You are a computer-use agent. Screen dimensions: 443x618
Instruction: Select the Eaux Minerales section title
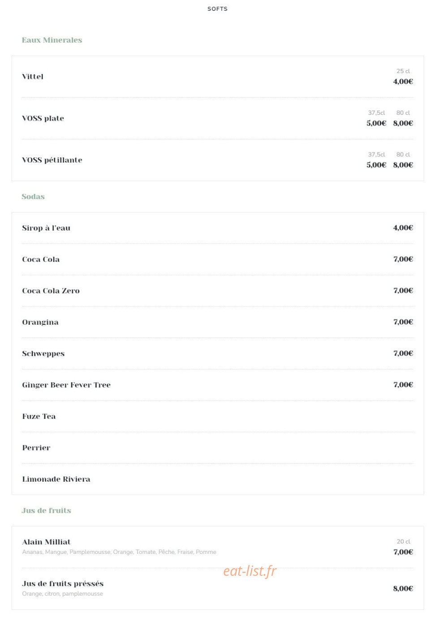tap(52, 40)
